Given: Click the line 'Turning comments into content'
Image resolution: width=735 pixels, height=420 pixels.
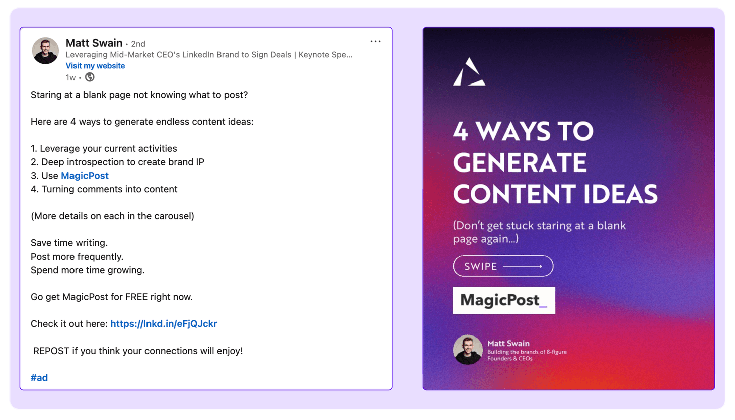Looking at the screenshot, I should (x=104, y=189).
